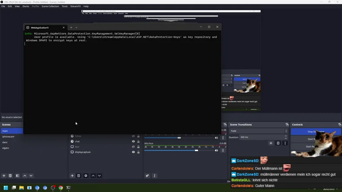This screenshot has height=192, width=342.
Task: Delete the transition using the trash icon
Action: [x=278, y=143]
